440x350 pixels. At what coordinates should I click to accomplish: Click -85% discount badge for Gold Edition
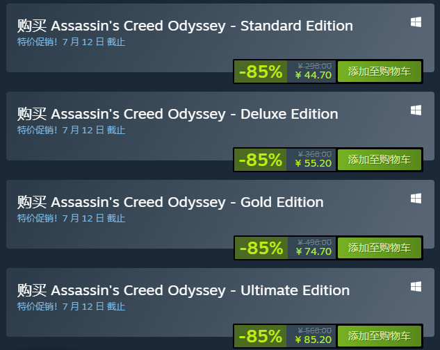[261, 248]
